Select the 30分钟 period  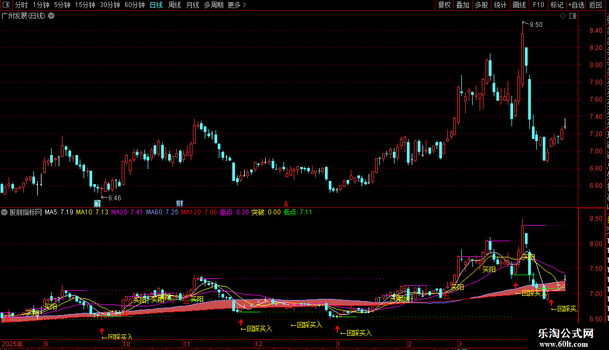point(110,5)
